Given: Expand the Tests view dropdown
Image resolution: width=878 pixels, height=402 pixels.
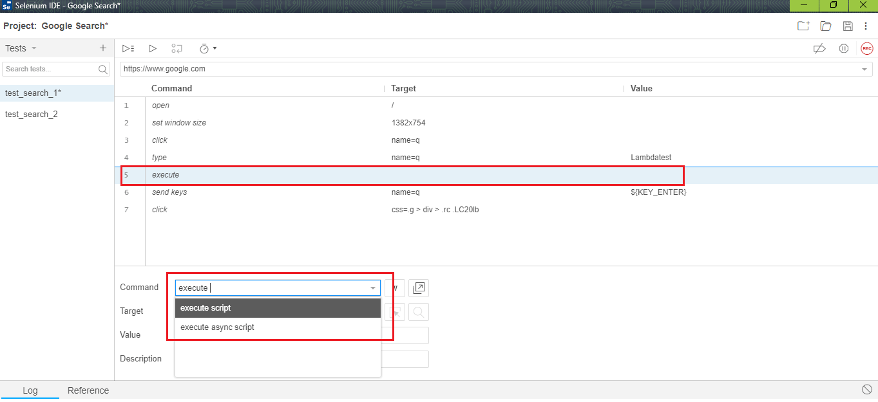Looking at the screenshot, I should 33,48.
